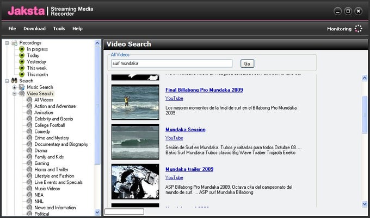Click the College Football reel icon

coord(29,125)
